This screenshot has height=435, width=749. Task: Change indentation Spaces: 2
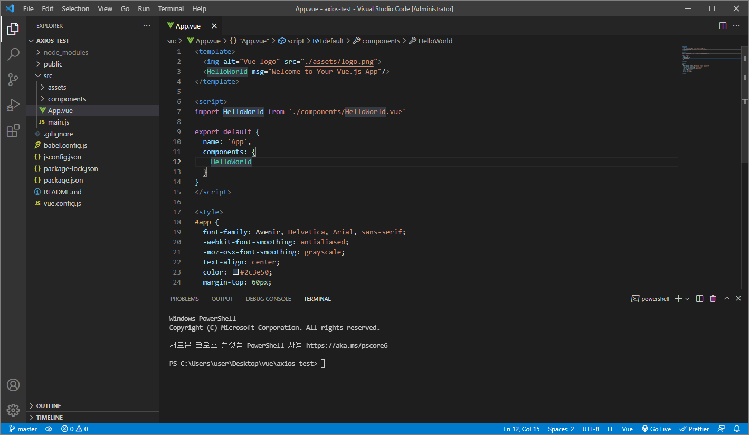[561, 429]
